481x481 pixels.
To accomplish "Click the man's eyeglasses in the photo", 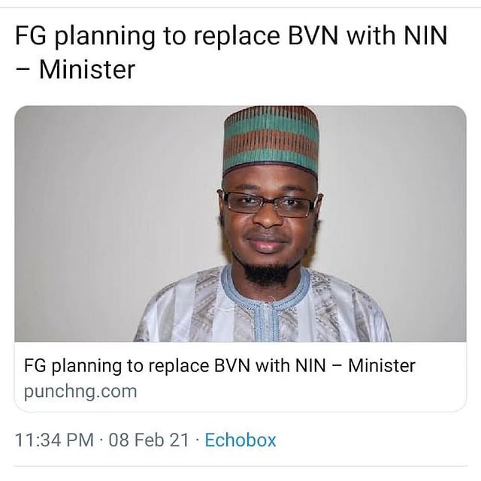I will pos(269,204).
